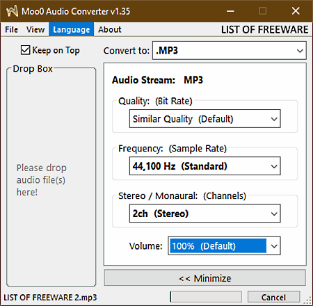Open the Volume 100% dropdown arrow
Viewport: 313px width, 306px height.
point(274,246)
